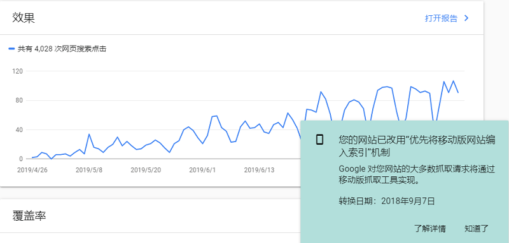Viewport: 509px width, 243px height.
Task: Click the chevron arrow beside 打开报告
Action: [466, 18]
